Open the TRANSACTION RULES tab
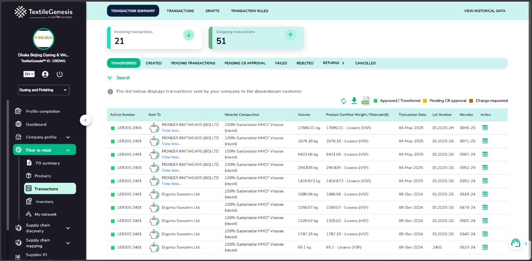Image resolution: width=532 pixels, height=261 pixels. (250, 11)
